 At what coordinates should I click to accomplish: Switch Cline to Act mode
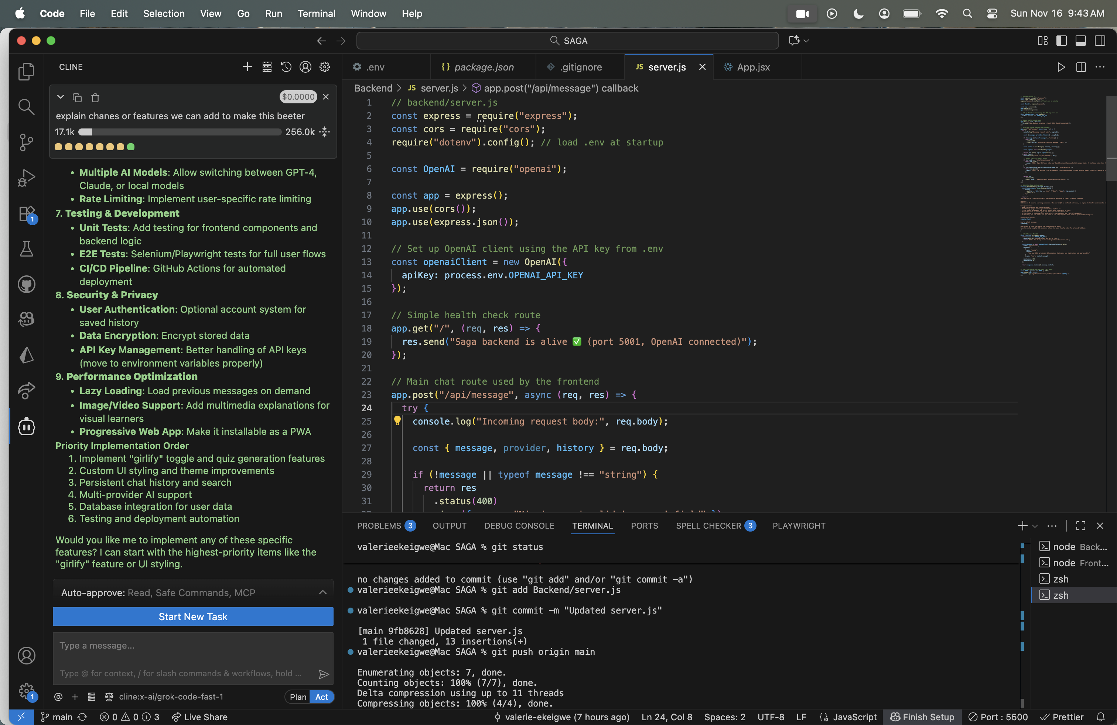pos(321,697)
